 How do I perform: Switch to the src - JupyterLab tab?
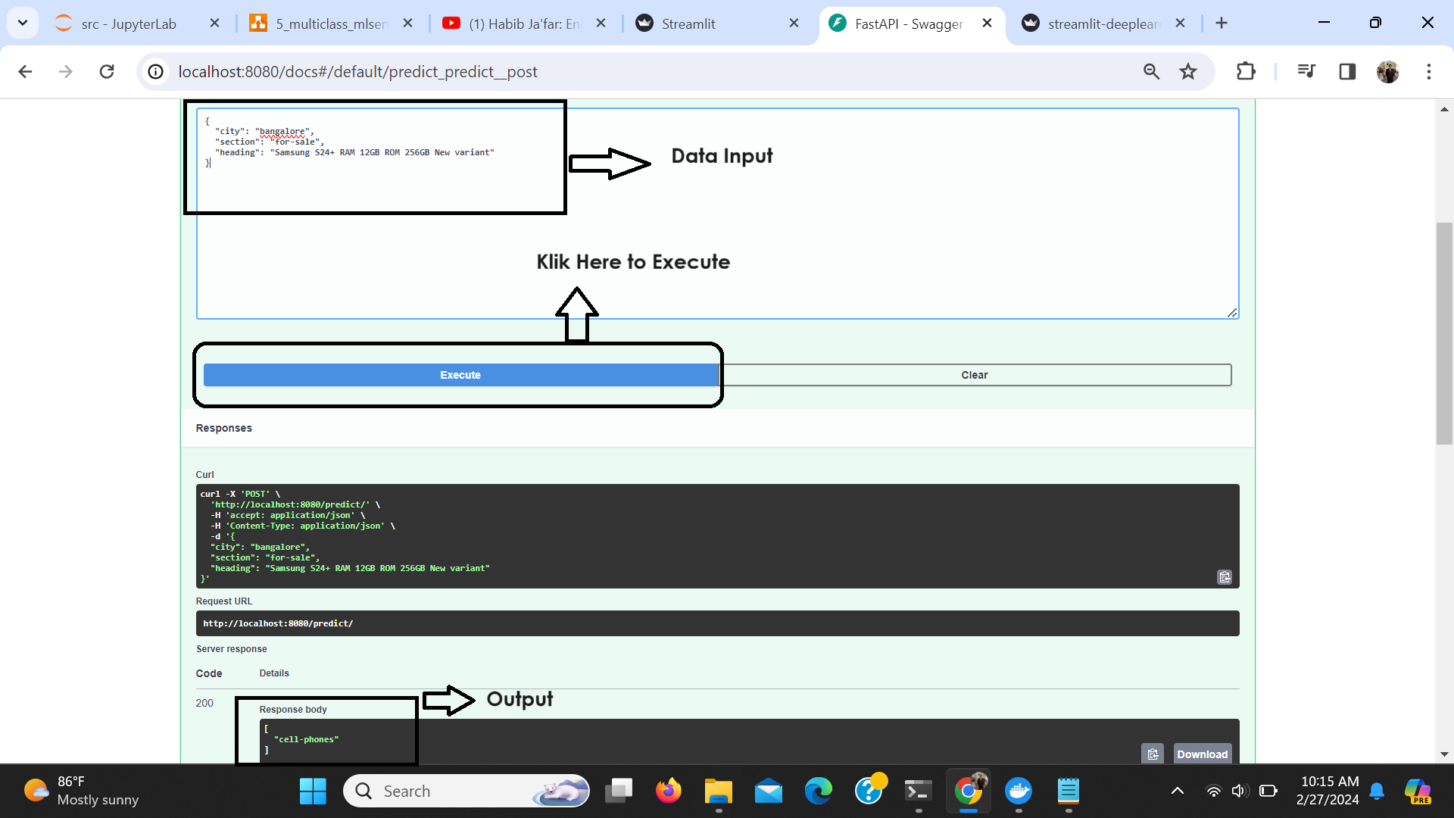129,23
